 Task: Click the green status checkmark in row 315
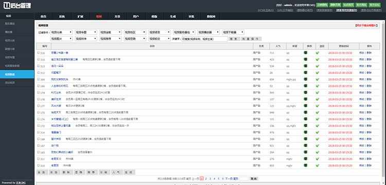point(318,59)
